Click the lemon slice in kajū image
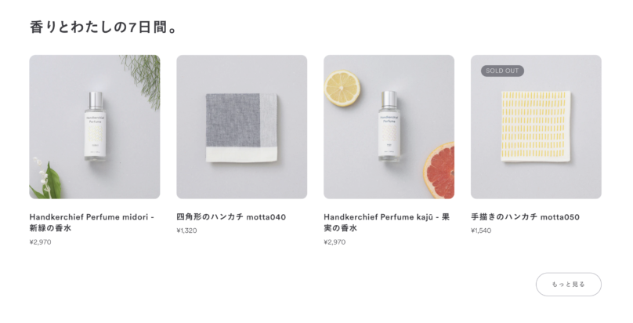Viewport: 633px width, 323px height. coord(342,88)
